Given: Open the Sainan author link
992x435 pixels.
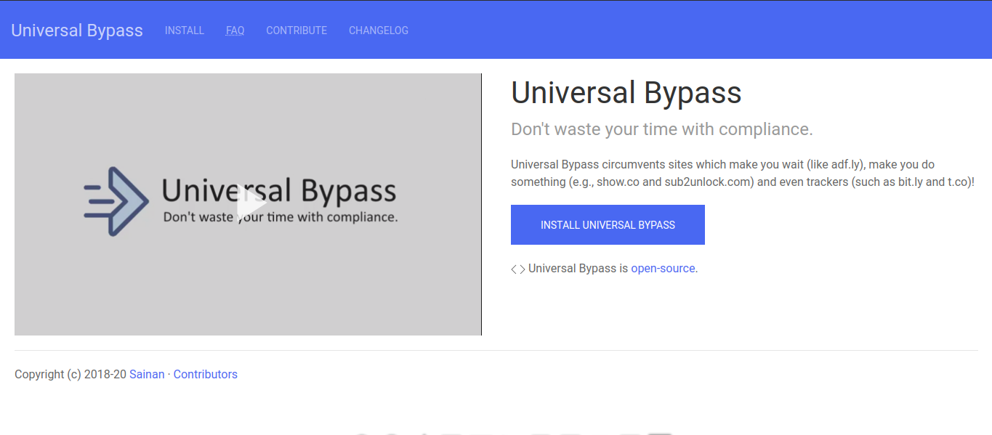Looking at the screenshot, I should (147, 374).
